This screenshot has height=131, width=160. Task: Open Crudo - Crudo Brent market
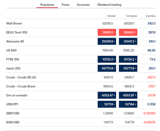click(21, 86)
